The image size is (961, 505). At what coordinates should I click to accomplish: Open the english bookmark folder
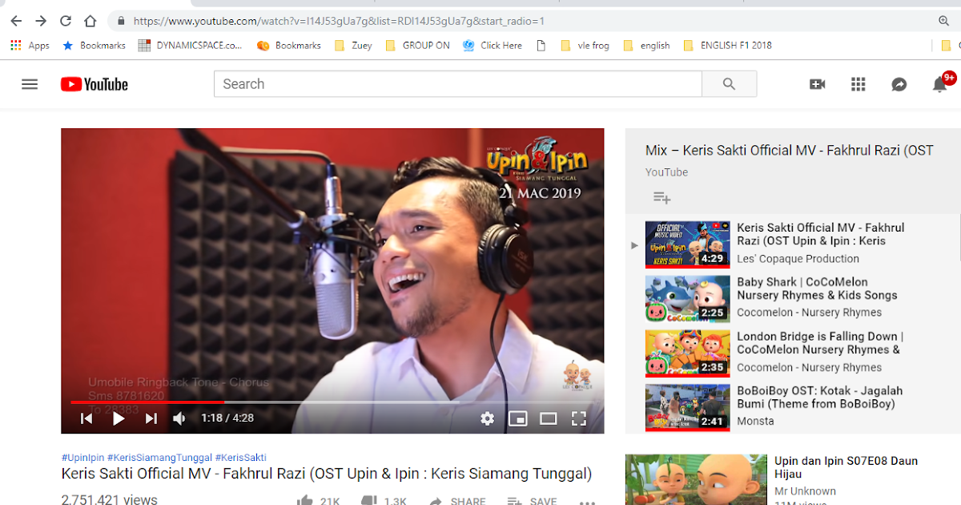pos(646,46)
